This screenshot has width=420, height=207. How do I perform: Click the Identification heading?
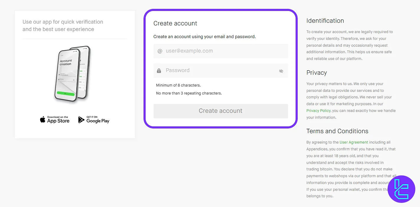pos(325,21)
